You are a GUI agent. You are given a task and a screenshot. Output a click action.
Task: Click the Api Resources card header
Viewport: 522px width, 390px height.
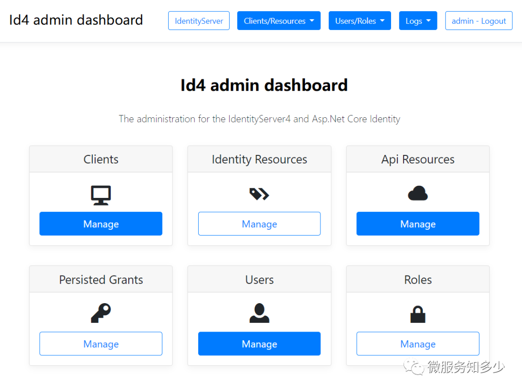(418, 159)
